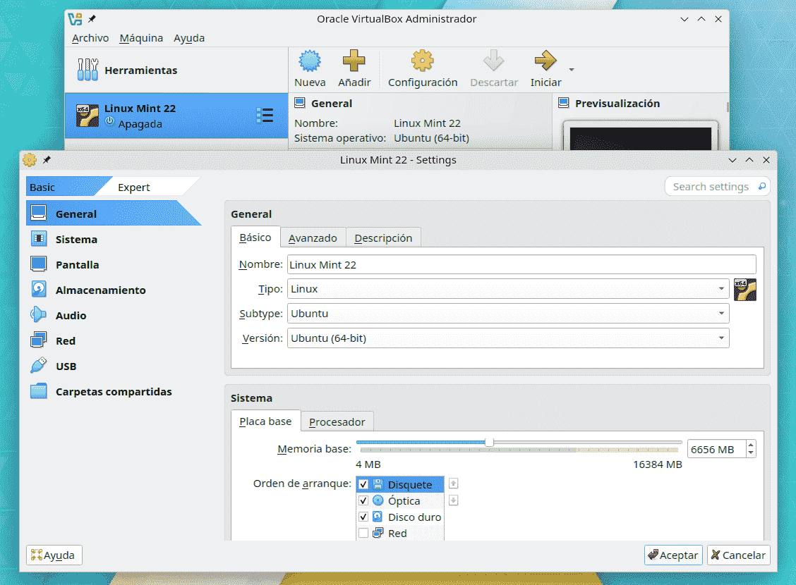Open the Versión dropdown
The width and height of the screenshot is (796, 585).
click(x=508, y=338)
